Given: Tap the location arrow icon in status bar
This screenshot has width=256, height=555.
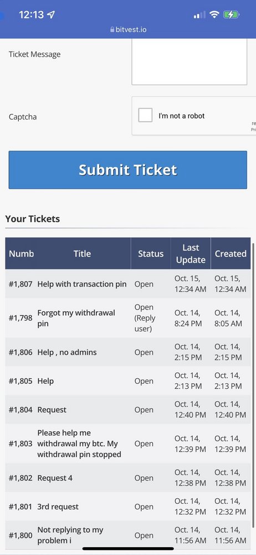Looking at the screenshot, I should (51, 14).
